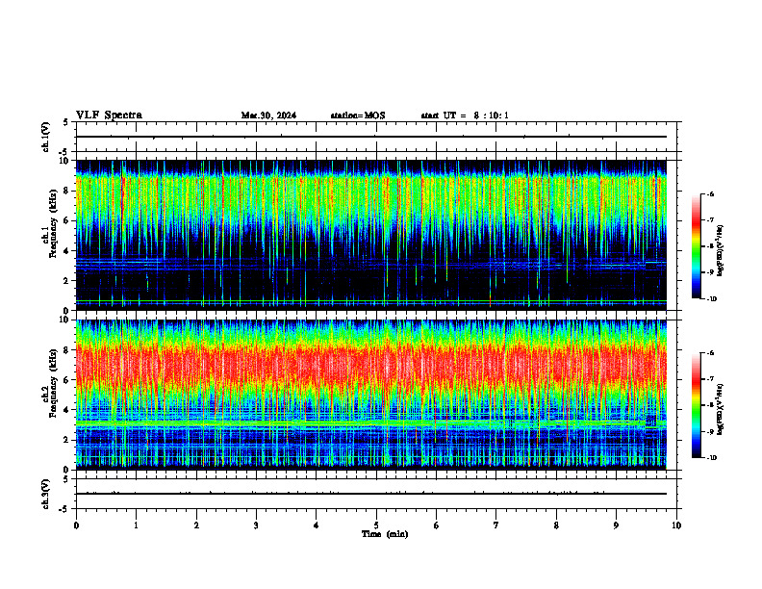Click the "8" kHz tick of ch.1 spectrogram
Screen dimensions: 762x589
pyautogui.click(x=66, y=191)
